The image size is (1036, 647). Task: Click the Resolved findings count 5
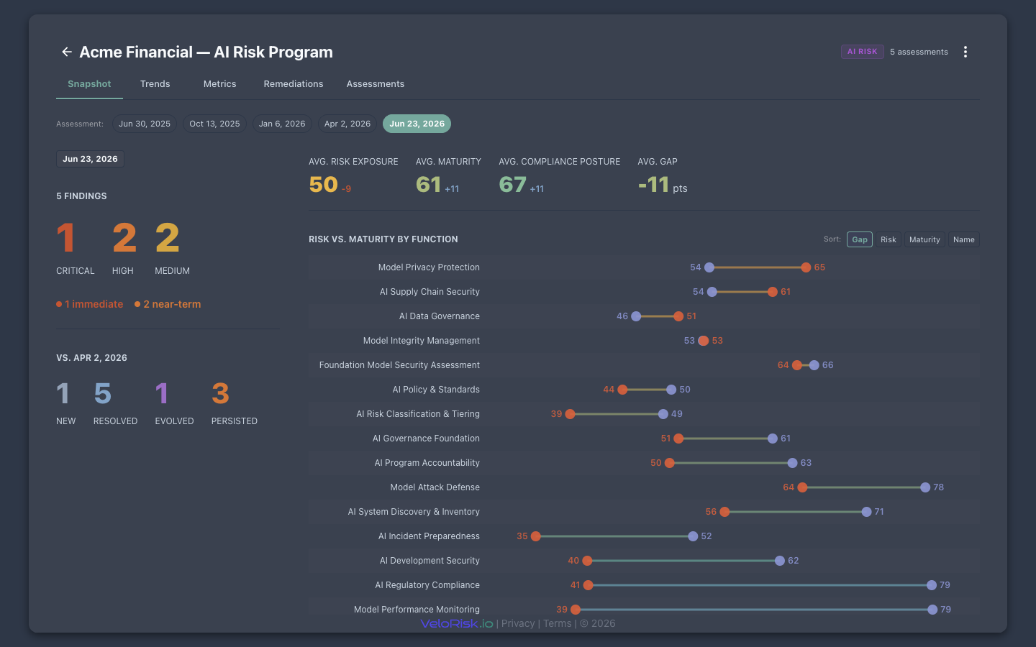103,393
